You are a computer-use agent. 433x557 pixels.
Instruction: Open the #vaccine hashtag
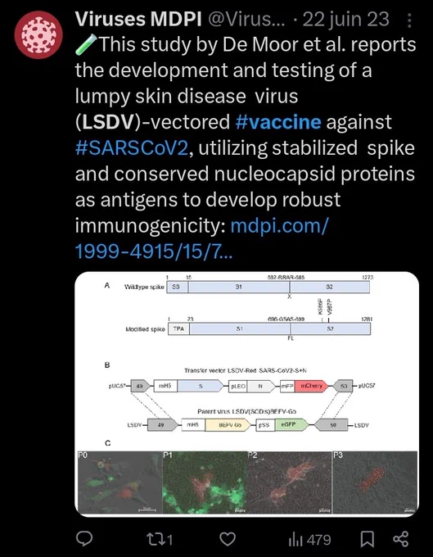pos(278,122)
